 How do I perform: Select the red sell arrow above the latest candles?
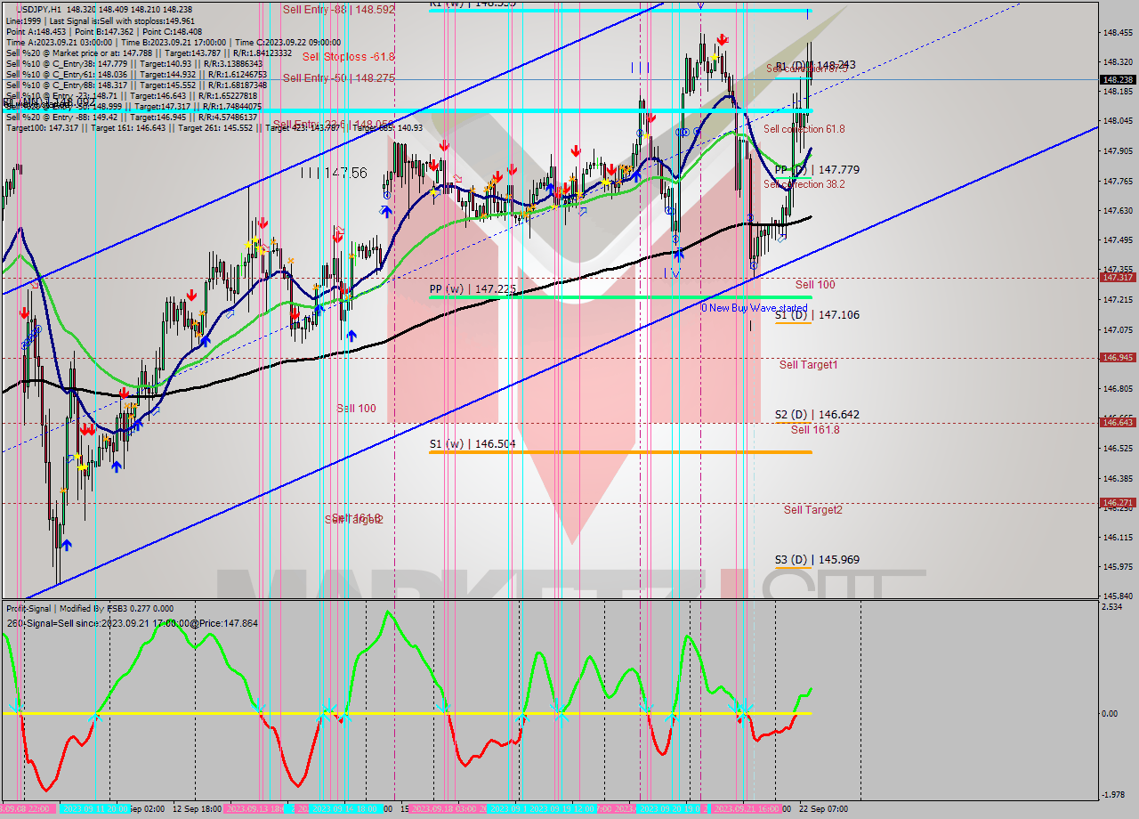[x=722, y=41]
